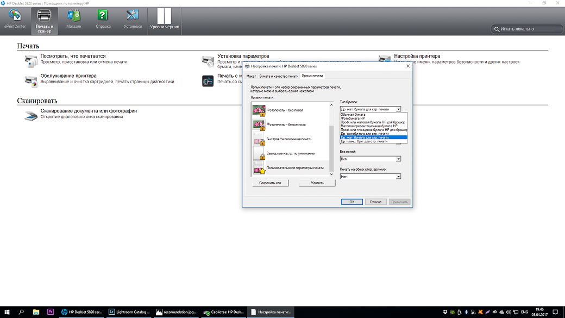Click the Обслуживание принтера icon
565x318 pixels.
[x=30, y=81]
